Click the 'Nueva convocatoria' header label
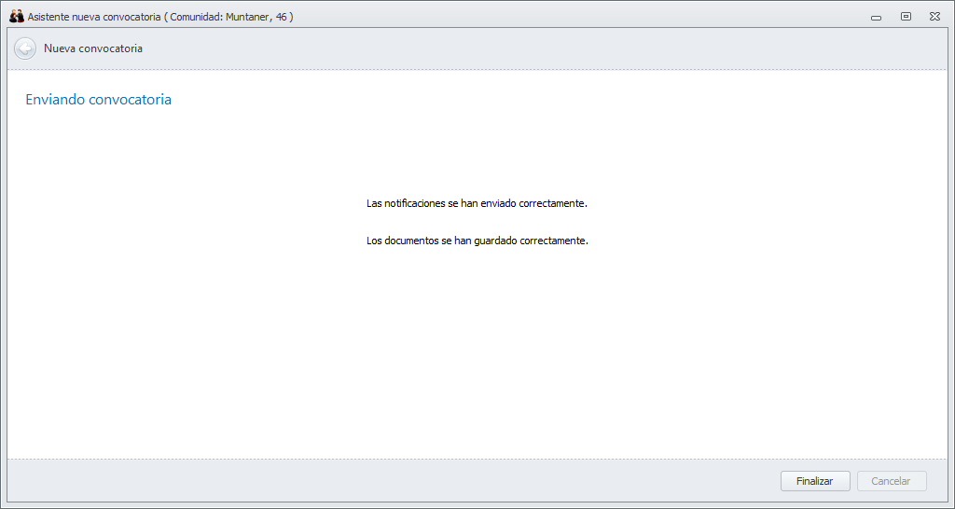The image size is (955, 509). tap(93, 48)
